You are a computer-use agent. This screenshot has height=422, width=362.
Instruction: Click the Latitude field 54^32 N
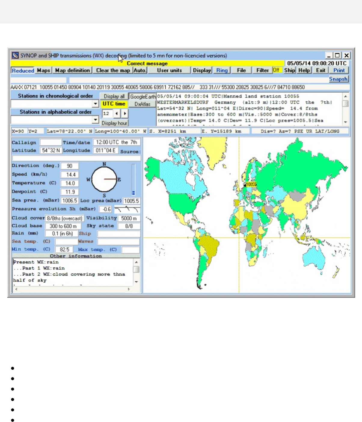pos(51,150)
